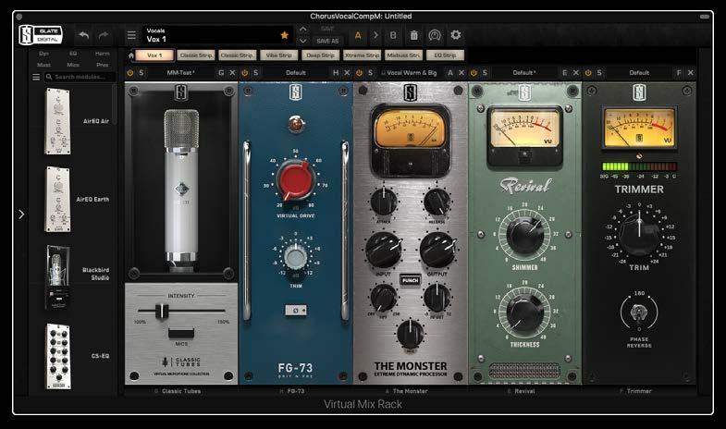Open FG-73's Default preset dropdown
Image resolution: width=726 pixels, height=429 pixels.
pyautogui.click(x=295, y=73)
